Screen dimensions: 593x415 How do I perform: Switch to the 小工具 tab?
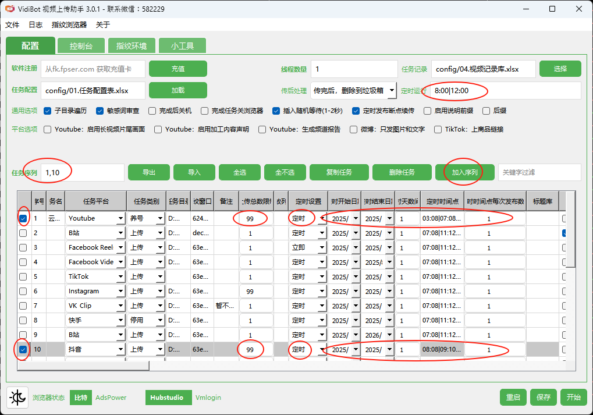[182, 46]
